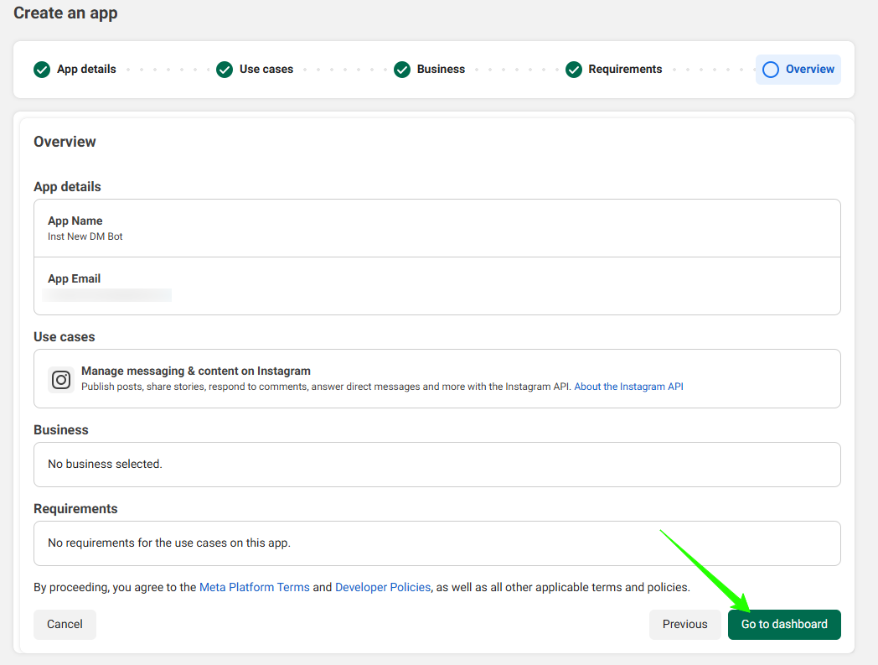Click the Go to dashboard button
This screenshot has width=878, height=665.
(784, 625)
